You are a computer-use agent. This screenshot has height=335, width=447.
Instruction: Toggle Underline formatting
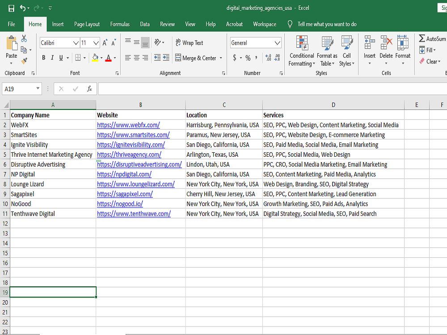tap(61, 58)
